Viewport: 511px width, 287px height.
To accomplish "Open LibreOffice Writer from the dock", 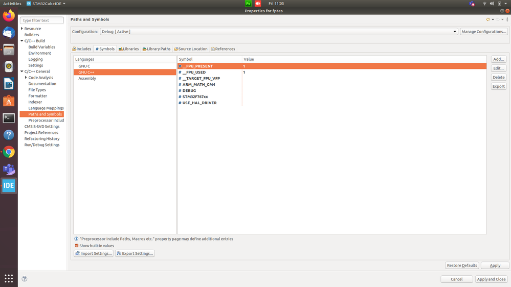I will coord(9,84).
